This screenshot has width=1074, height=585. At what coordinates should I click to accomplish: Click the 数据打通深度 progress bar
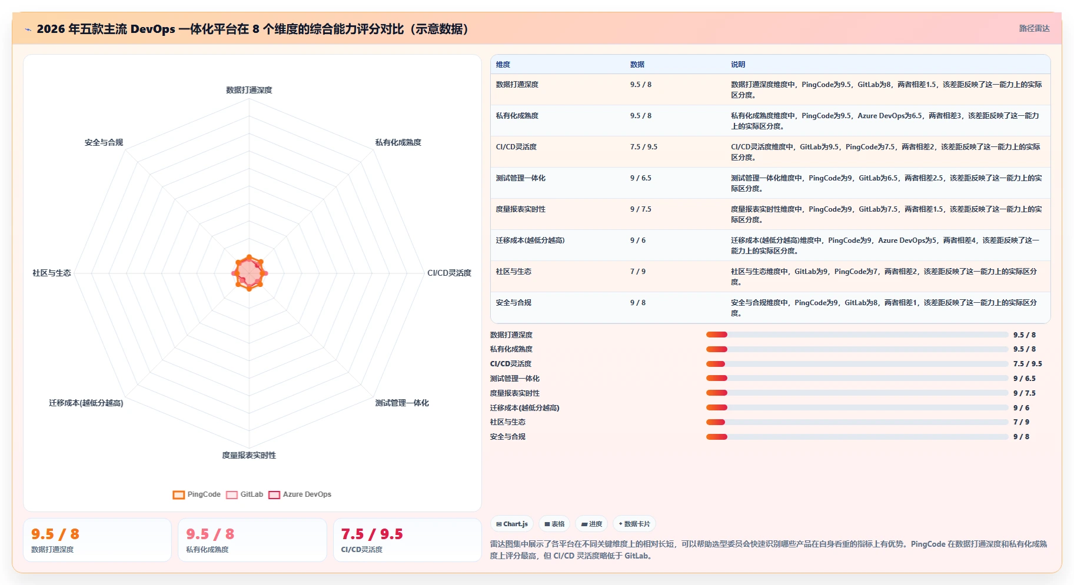(x=857, y=335)
